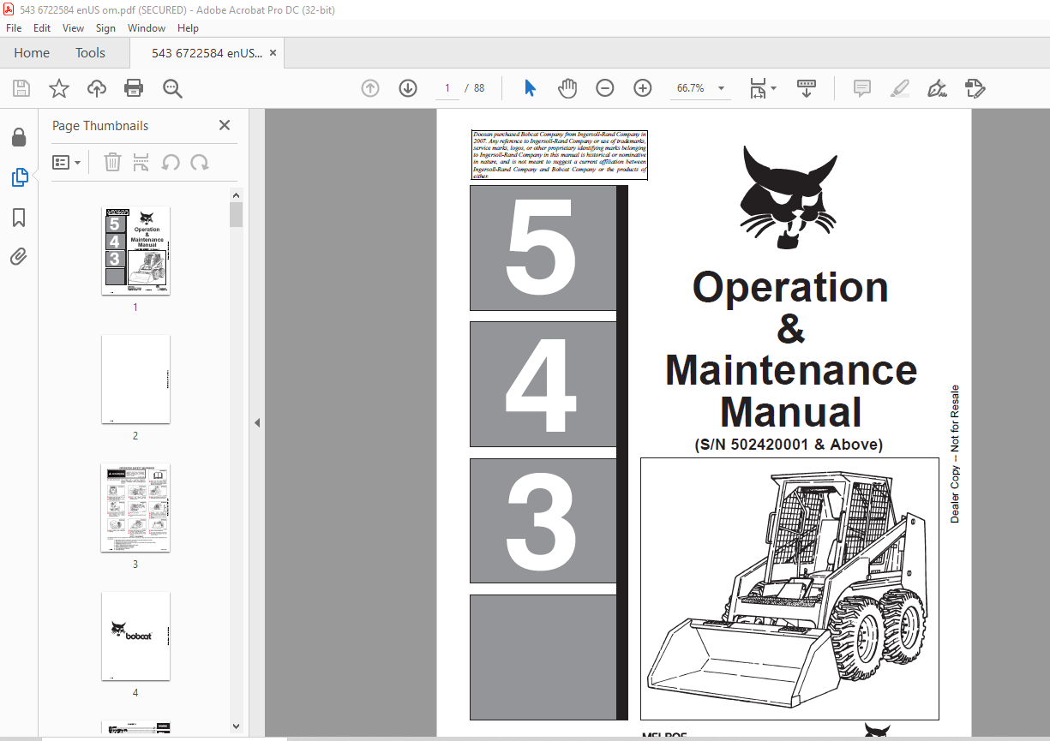The height and width of the screenshot is (741, 1050).
Task: Click the Save file icon
Action: coord(21,88)
